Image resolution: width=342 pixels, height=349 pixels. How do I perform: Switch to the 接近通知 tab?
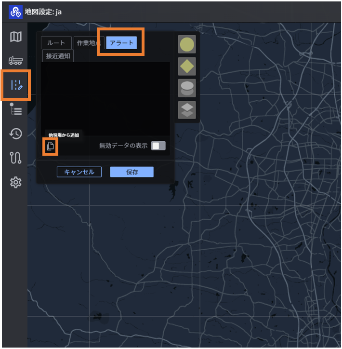point(58,56)
